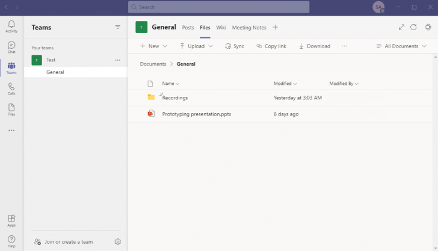
Task: Click the file type column icon
Action: coord(150,84)
